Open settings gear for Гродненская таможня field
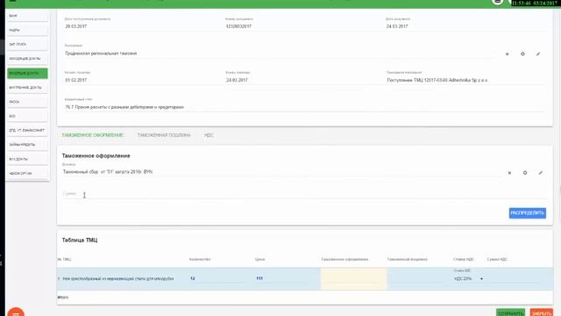561x316 pixels. pos(522,54)
